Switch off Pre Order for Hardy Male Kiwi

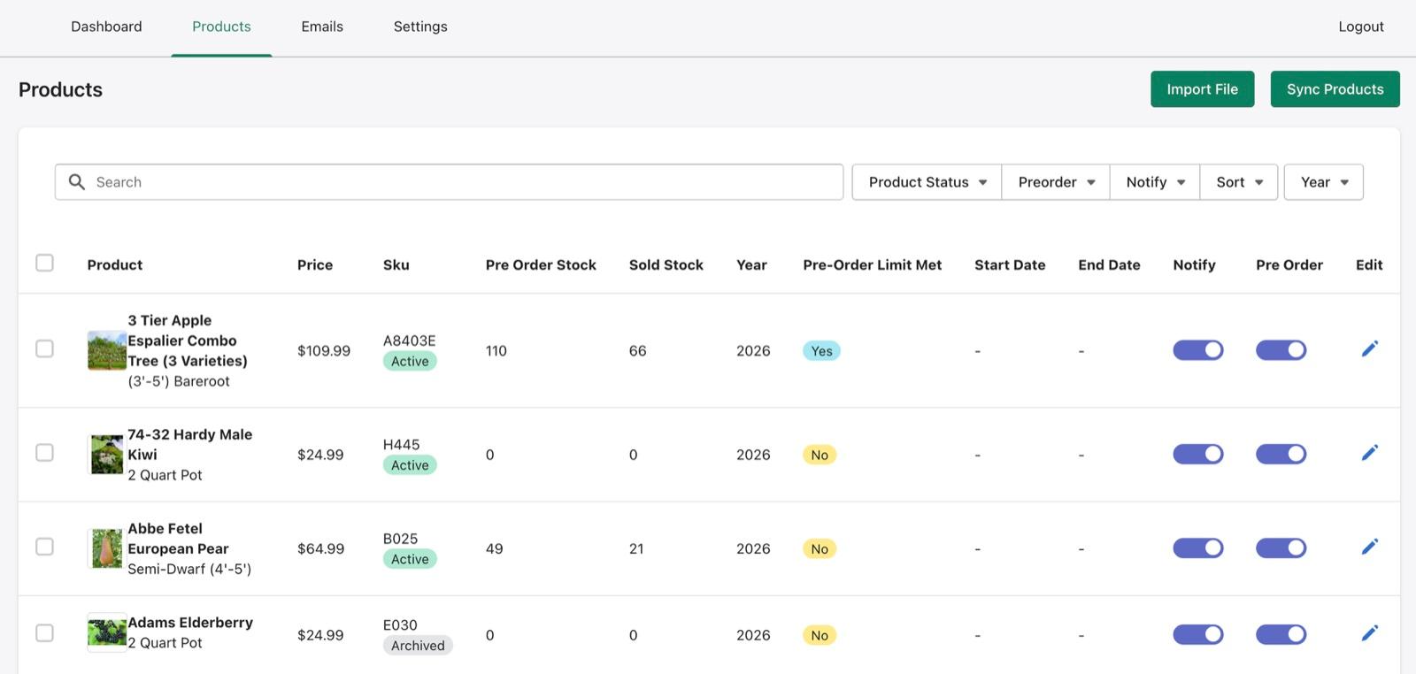(1281, 454)
